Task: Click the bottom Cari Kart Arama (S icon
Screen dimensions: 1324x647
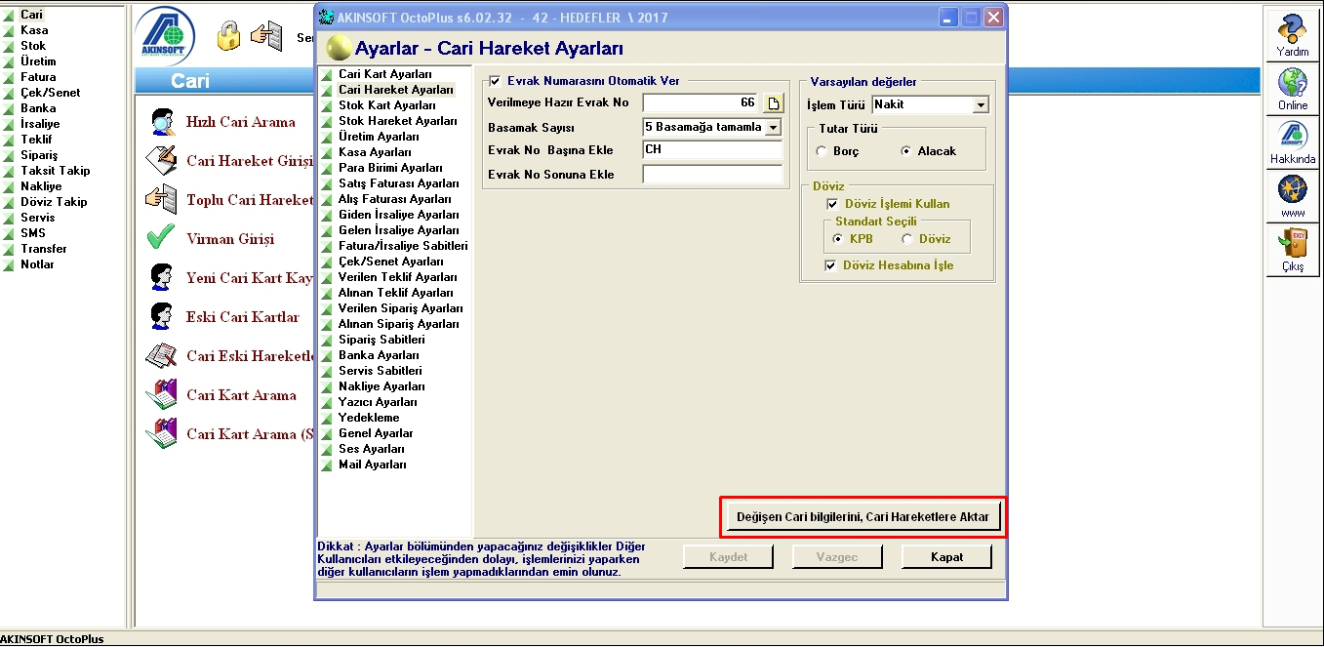Action: [x=161, y=433]
